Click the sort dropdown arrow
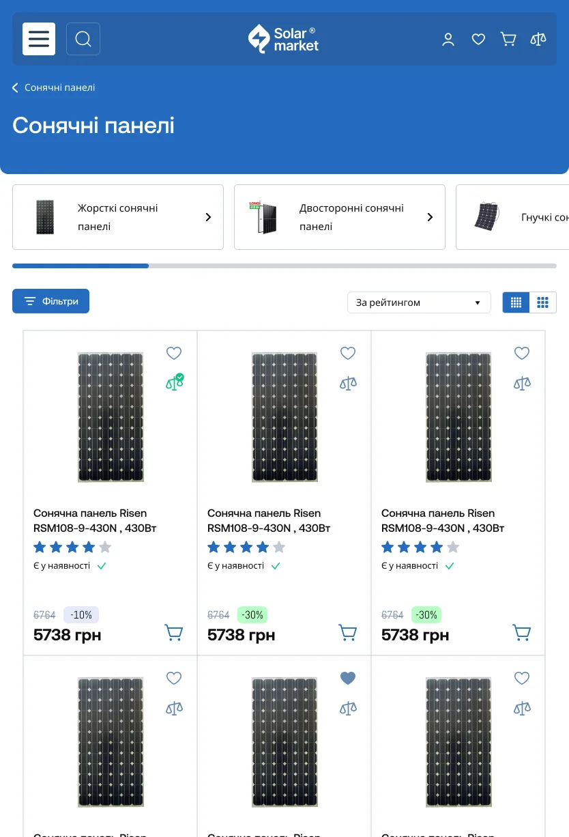The width and height of the screenshot is (569, 837). (478, 302)
